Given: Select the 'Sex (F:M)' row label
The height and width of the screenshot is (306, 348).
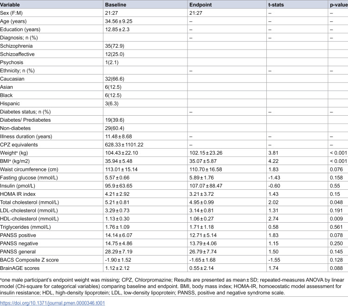Looking at the screenshot, I should [x=11, y=13].
